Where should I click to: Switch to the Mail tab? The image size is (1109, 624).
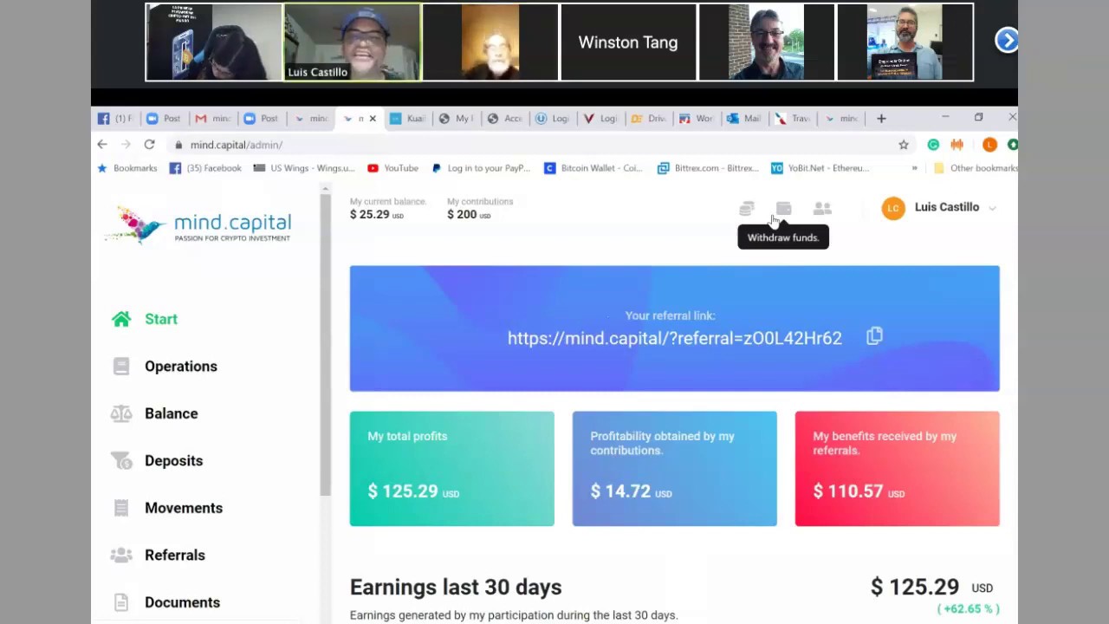point(745,119)
